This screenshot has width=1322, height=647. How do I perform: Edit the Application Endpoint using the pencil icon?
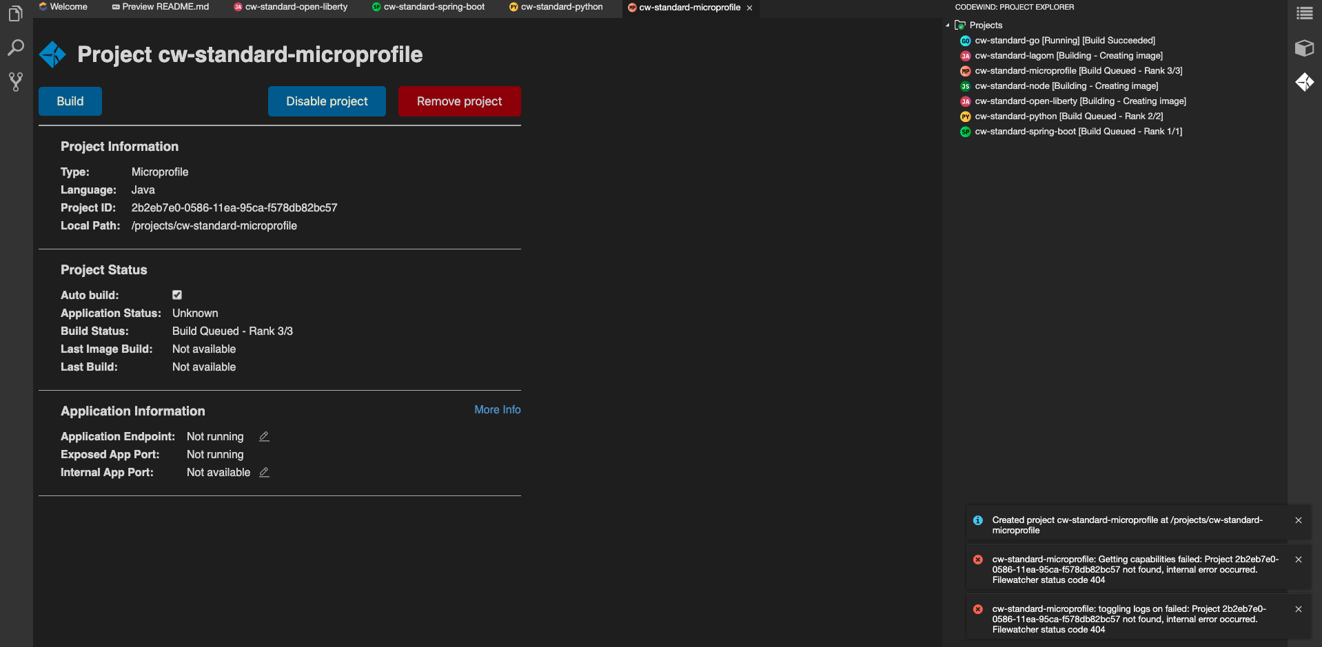point(263,436)
